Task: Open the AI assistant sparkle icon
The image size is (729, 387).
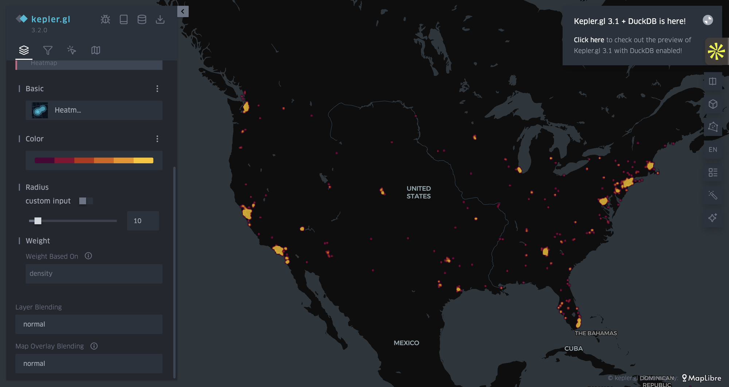Action: coord(713,218)
